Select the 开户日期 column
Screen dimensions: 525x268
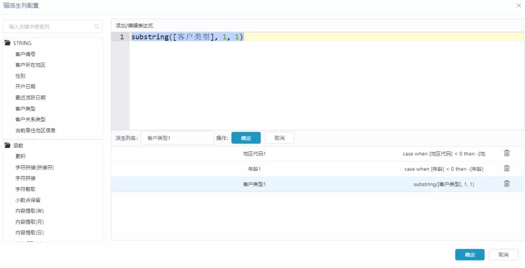(x=25, y=87)
